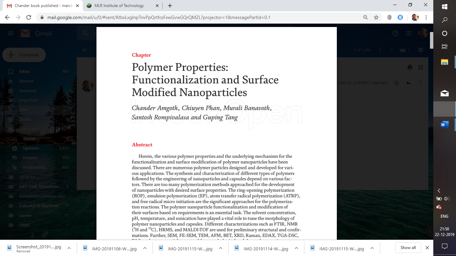This screenshot has width=456, height=256.
Task: Expand options for IMG-20191114 download
Action: click(296, 248)
